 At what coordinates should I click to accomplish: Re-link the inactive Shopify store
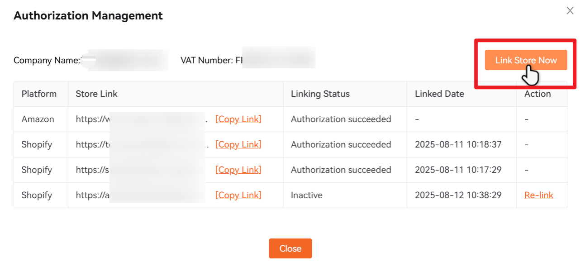[539, 195]
